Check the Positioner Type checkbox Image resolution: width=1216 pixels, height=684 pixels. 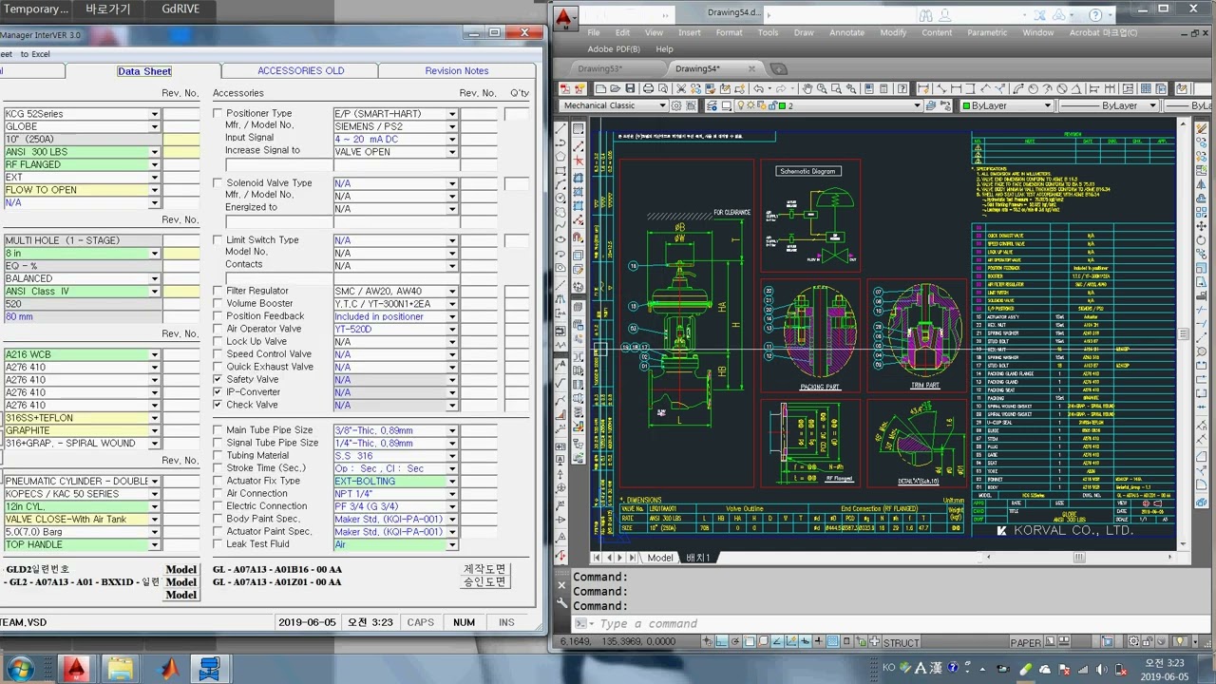click(x=218, y=114)
